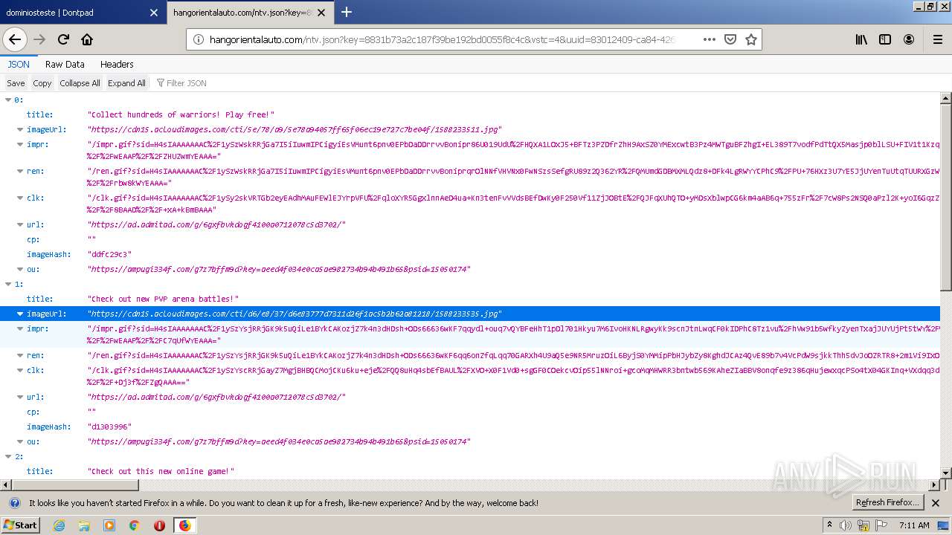This screenshot has height=535, width=952.
Task: Collapse JSON node 1
Action: 9,284
